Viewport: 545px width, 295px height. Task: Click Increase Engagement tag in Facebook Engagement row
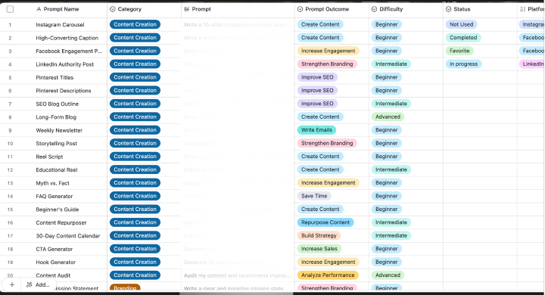[328, 51]
